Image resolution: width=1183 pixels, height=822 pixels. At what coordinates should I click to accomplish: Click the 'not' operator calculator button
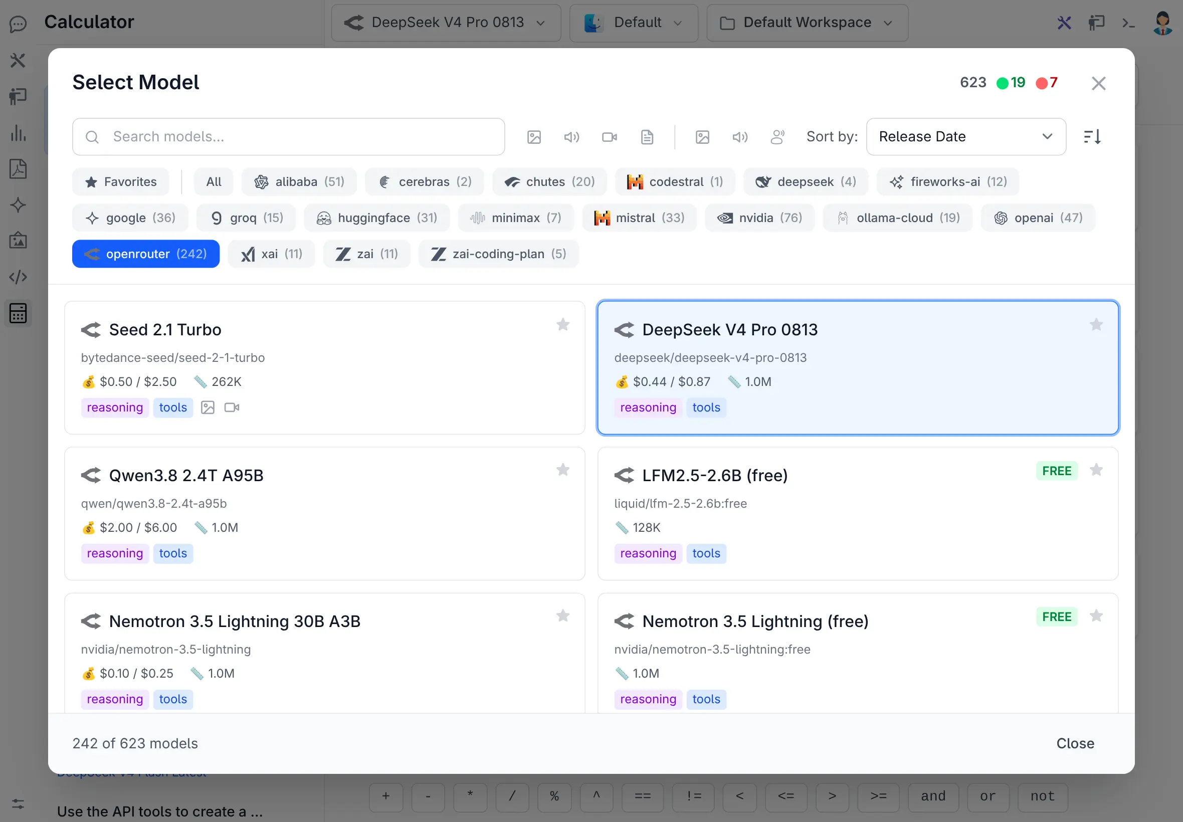(1043, 797)
